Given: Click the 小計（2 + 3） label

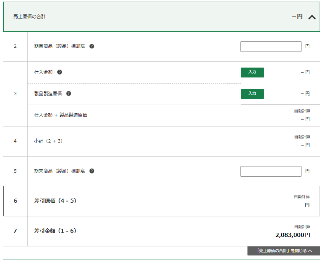Looking at the screenshot, I should coord(48,141).
